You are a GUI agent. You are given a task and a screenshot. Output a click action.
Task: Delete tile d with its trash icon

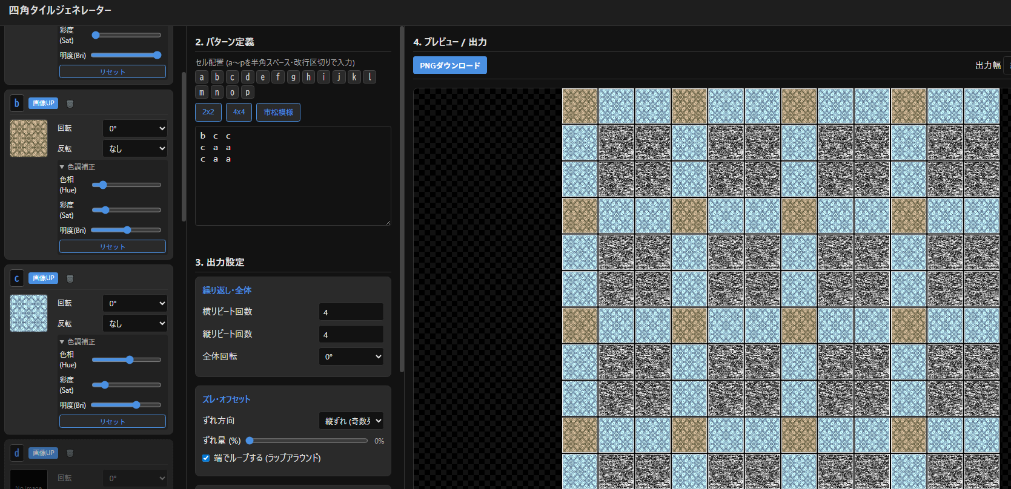(70, 453)
